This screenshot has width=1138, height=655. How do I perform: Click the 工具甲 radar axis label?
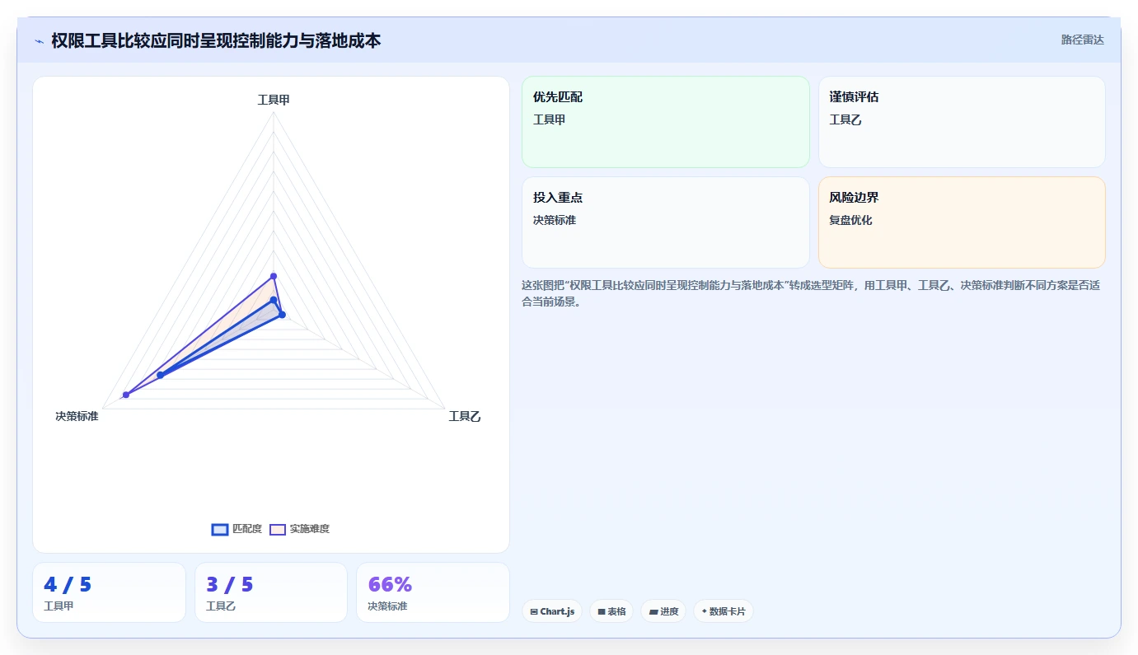274,100
